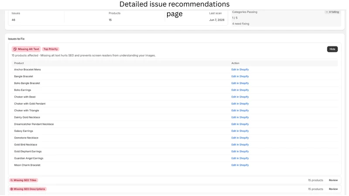The image size is (349, 196).
Task: Click the Action column header
Action: tap(235, 63)
